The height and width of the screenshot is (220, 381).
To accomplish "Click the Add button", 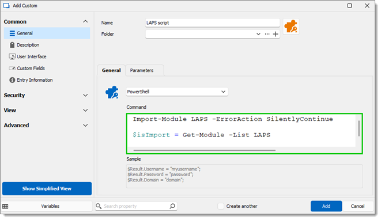I will pyautogui.click(x=326, y=206).
